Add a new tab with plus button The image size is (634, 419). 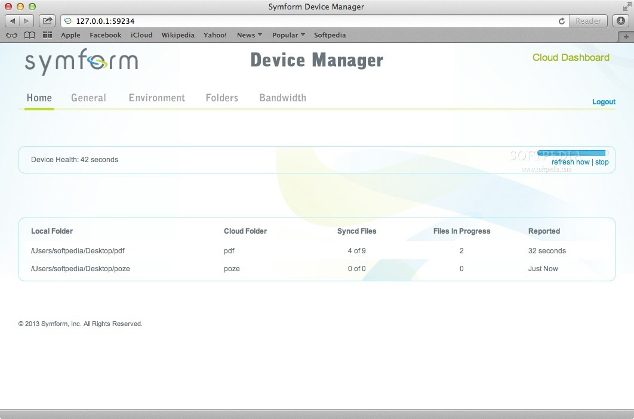tap(626, 37)
